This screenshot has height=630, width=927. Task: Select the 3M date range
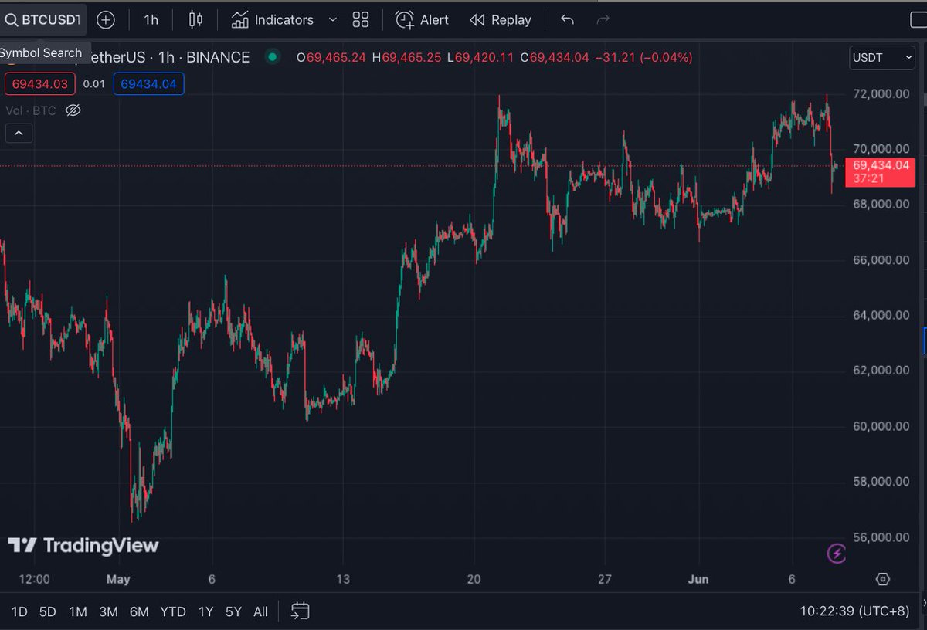pos(108,611)
